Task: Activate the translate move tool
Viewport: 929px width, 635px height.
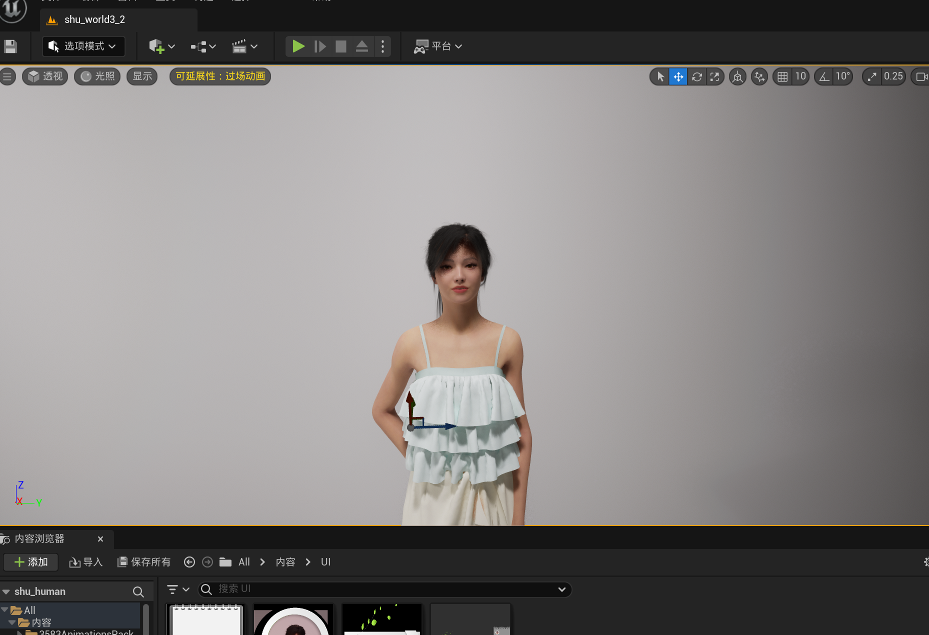Action: [x=678, y=76]
